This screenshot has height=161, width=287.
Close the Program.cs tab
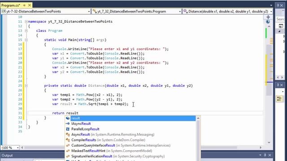pos(30,5)
